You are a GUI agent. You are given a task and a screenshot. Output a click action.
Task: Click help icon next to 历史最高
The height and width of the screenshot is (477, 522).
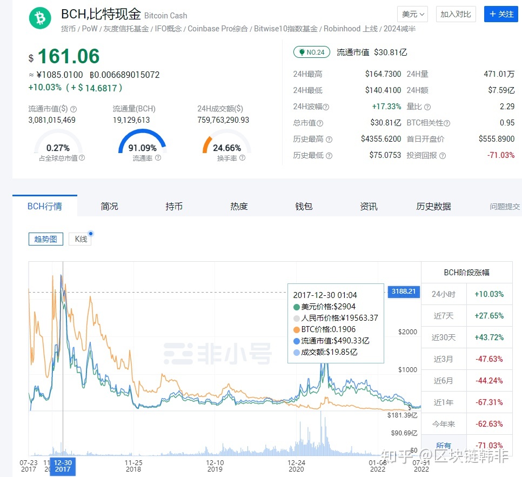329,140
